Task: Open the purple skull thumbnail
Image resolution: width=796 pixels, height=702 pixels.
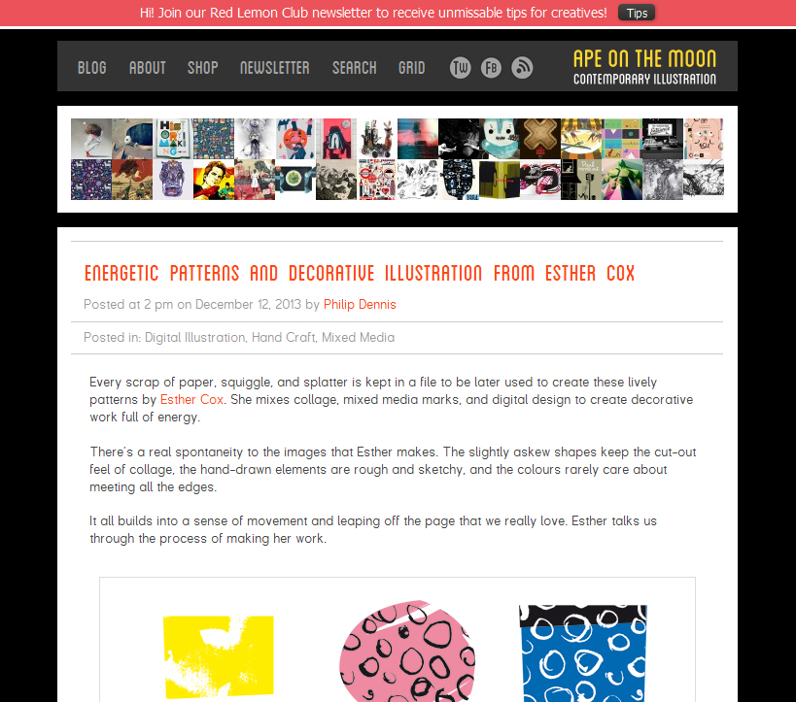Action: [x=173, y=180]
